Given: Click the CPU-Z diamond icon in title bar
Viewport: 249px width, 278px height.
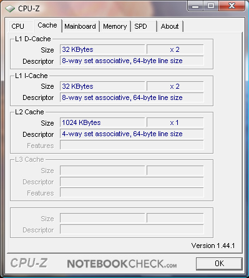Looking at the screenshot, I should (x=10, y=9).
